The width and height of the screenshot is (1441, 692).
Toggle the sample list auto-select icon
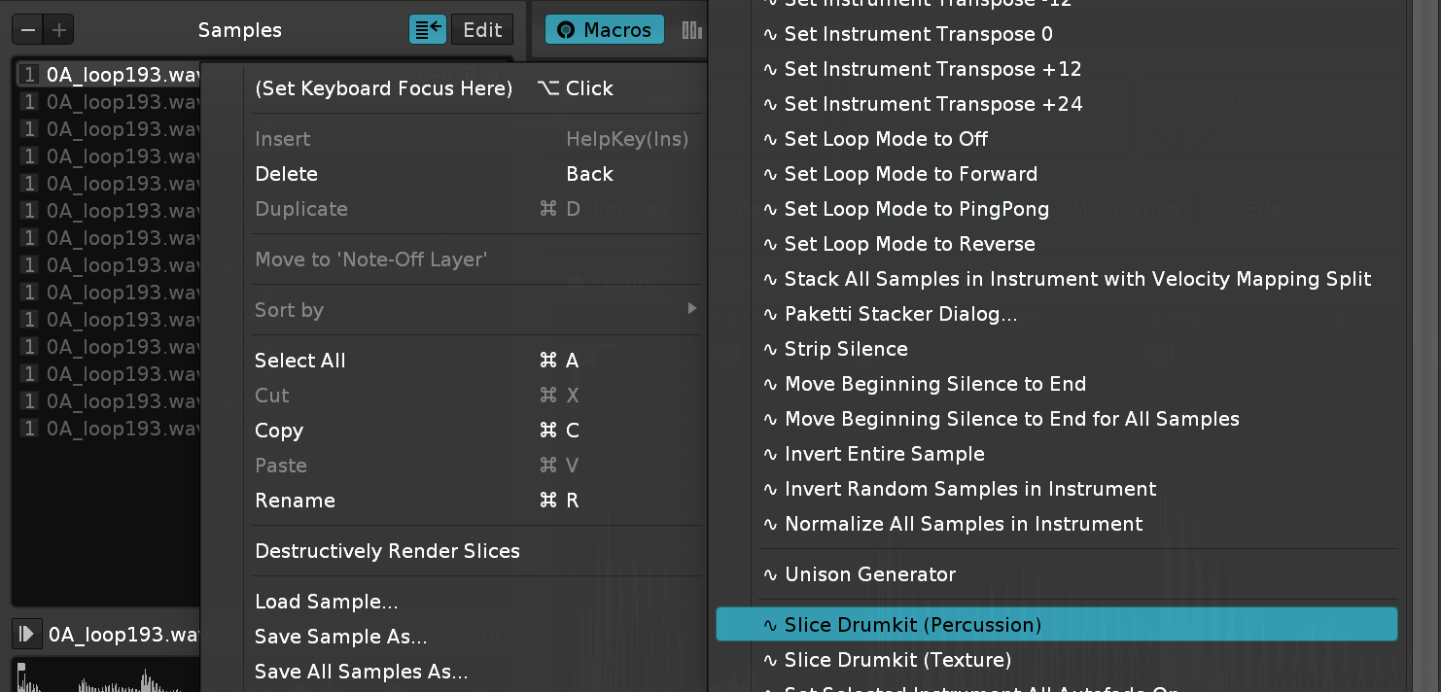428,30
